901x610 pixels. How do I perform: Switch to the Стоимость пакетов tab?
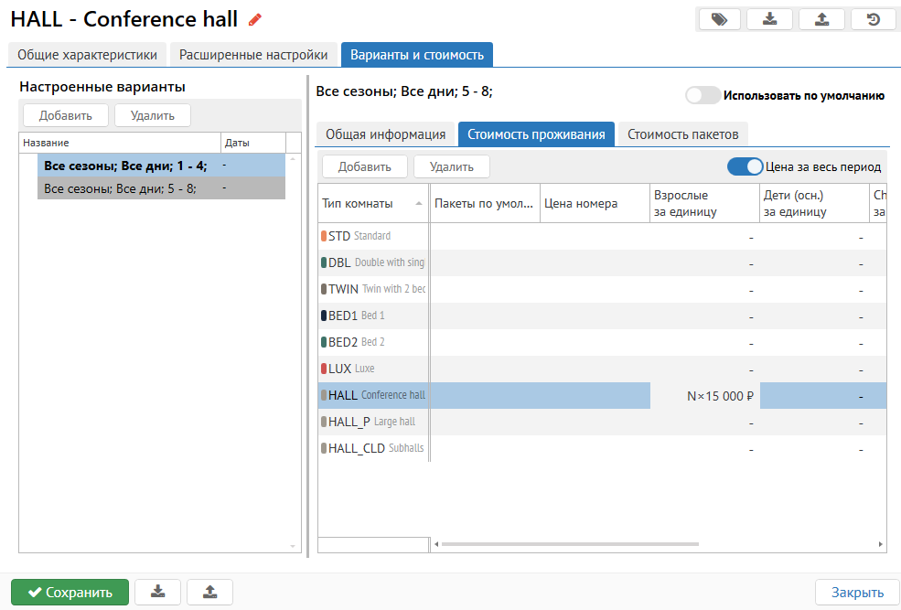(x=682, y=134)
